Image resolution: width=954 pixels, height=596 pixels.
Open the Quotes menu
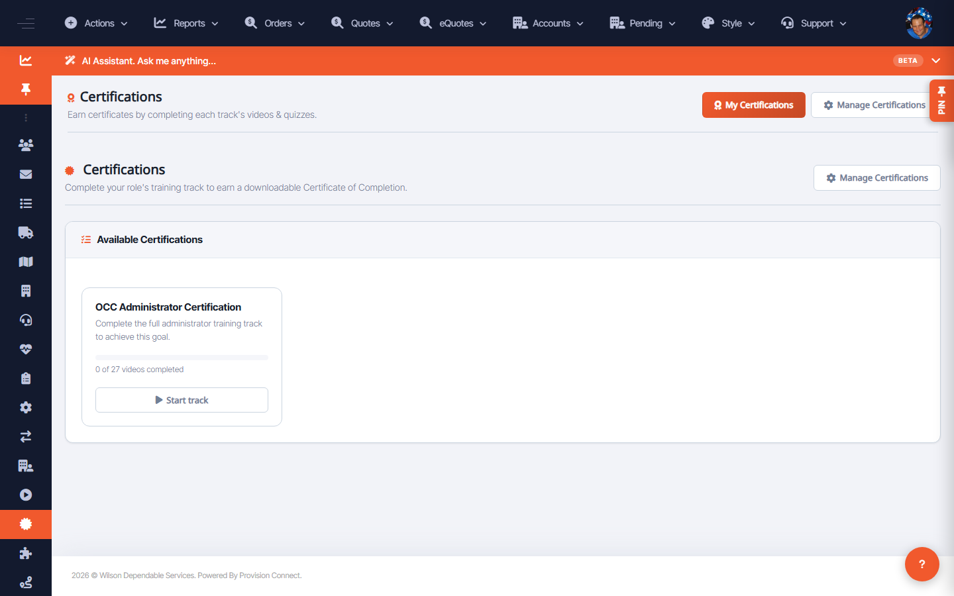pyautogui.click(x=362, y=23)
